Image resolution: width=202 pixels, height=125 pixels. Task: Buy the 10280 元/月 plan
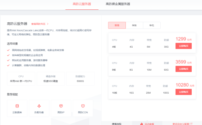[x=184, y=92]
